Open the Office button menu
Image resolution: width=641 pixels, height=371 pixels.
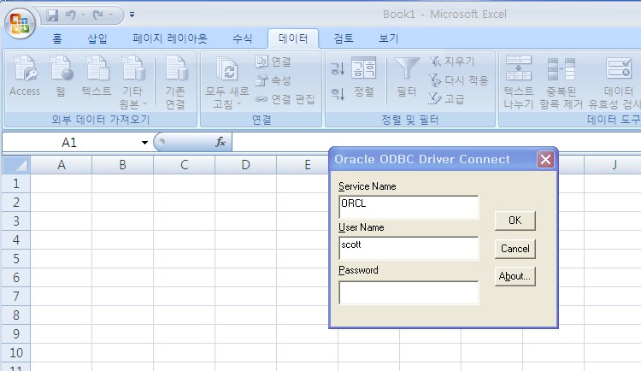point(20,23)
